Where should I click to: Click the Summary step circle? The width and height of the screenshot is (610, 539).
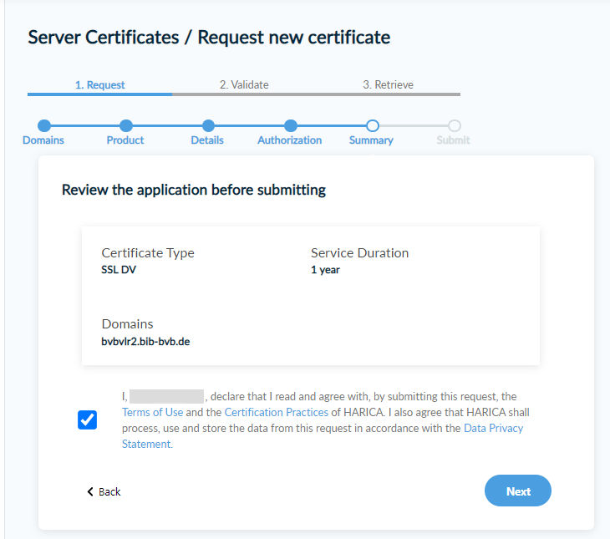tap(372, 126)
